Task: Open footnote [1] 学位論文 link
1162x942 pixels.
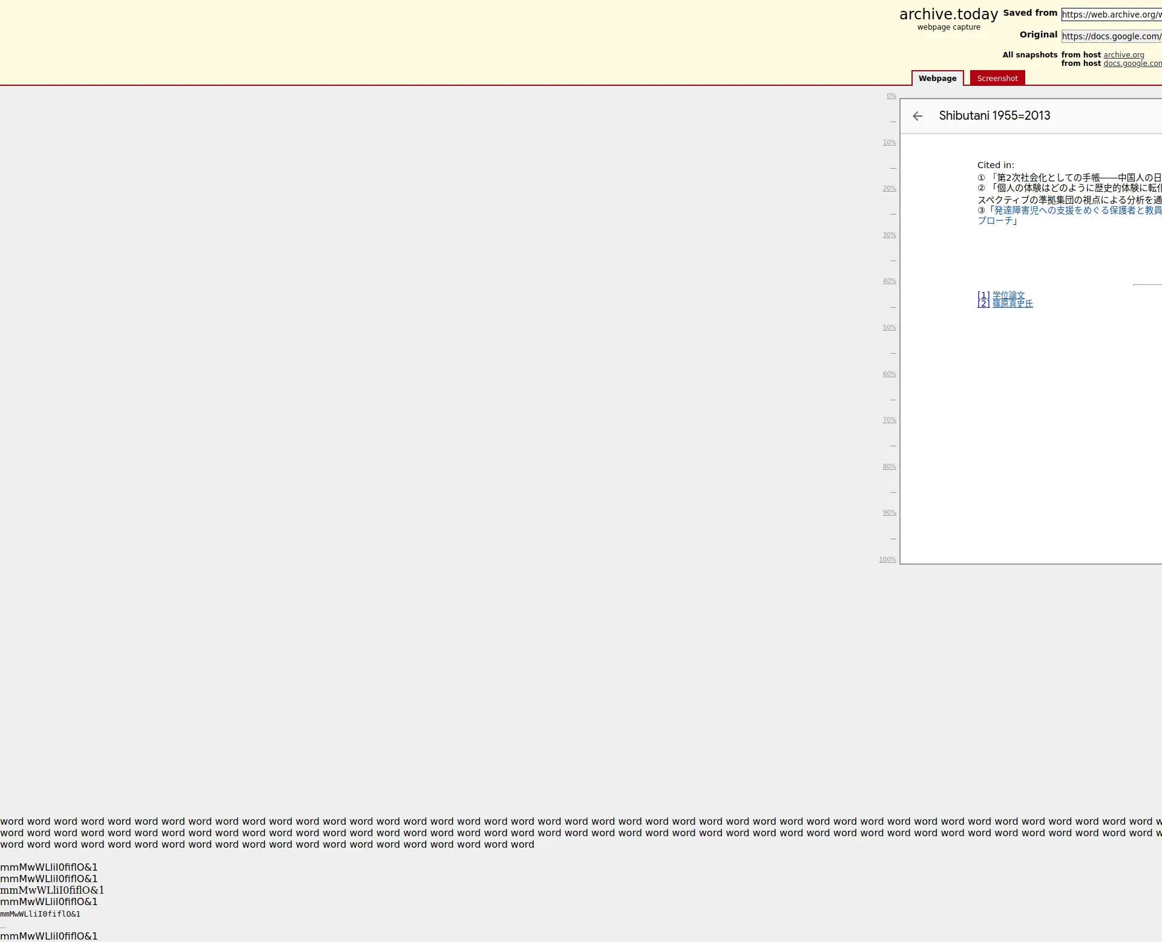Action: click(x=1008, y=295)
